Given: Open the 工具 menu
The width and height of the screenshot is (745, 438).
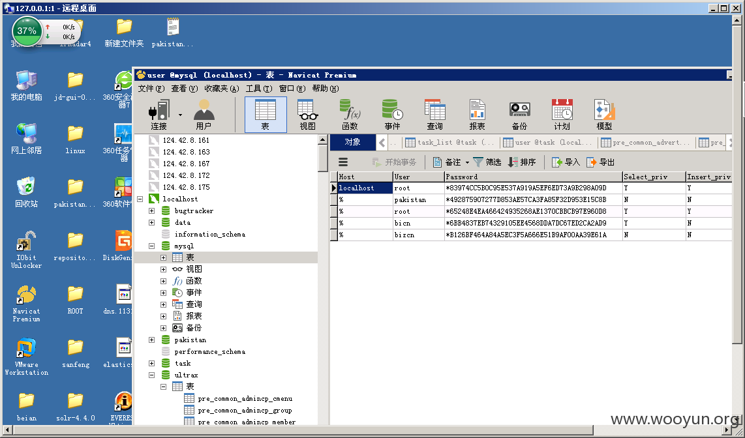Looking at the screenshot, I should tap(259, 88).
